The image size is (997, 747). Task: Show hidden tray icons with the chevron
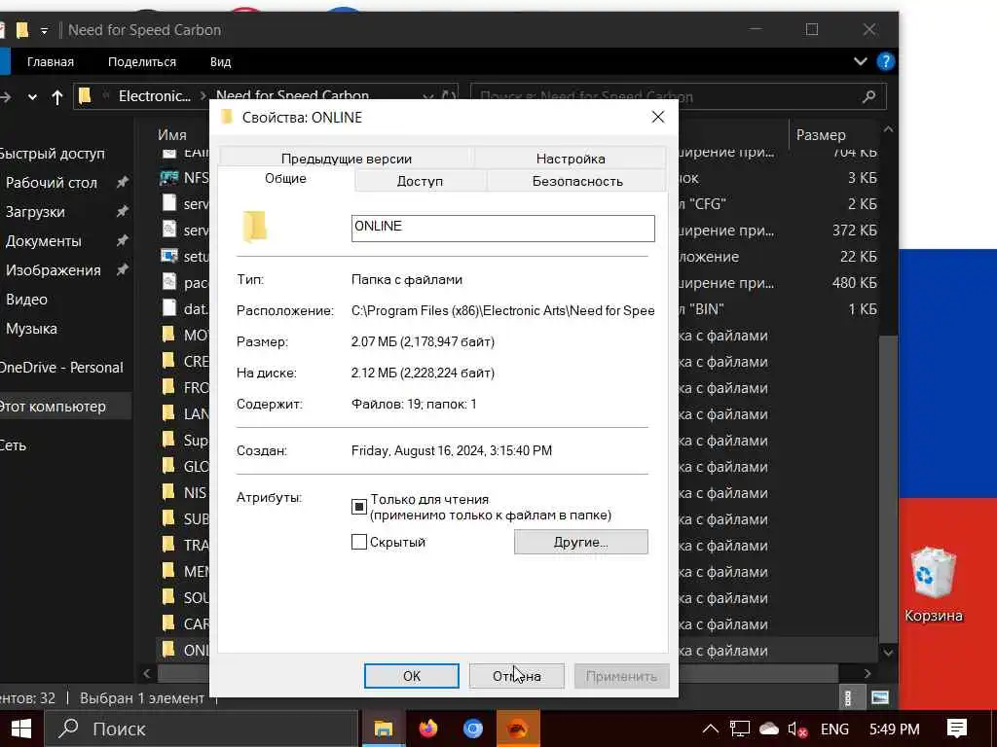click(710, 729)
